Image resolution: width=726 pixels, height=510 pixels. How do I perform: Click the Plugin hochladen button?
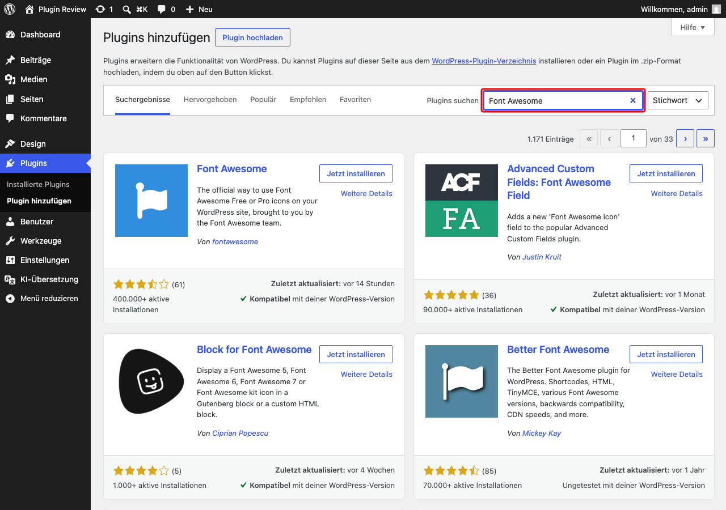pyautogui.click(x=252, y=37)
